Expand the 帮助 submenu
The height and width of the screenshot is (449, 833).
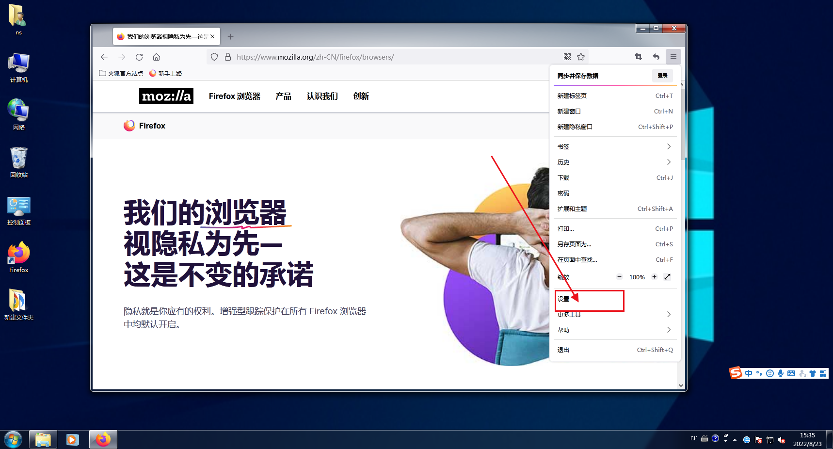pos(615,330)
